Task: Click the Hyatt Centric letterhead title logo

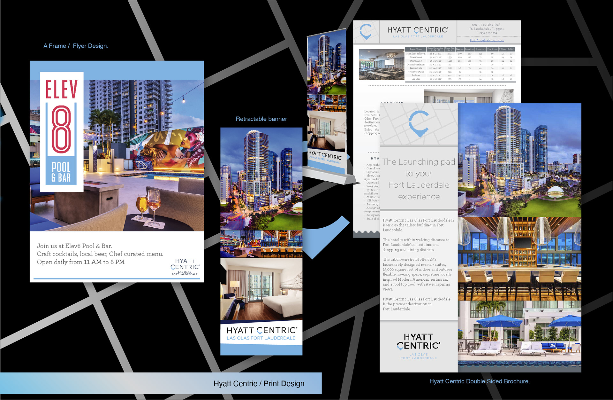Action: click(418, 32)
